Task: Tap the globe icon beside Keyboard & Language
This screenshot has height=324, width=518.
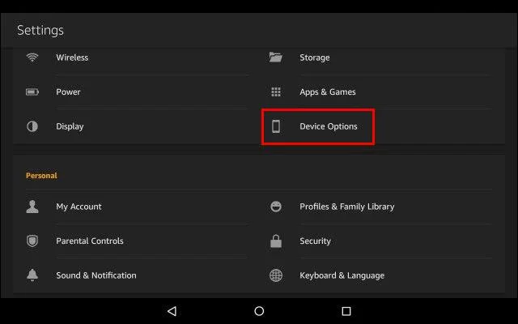Action: click(276, 275)
